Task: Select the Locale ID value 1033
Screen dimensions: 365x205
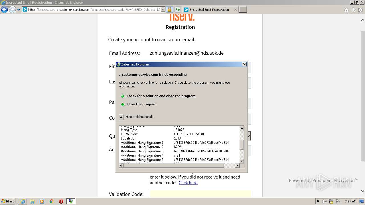Action: pyautogui.click(x=177, y=138)
